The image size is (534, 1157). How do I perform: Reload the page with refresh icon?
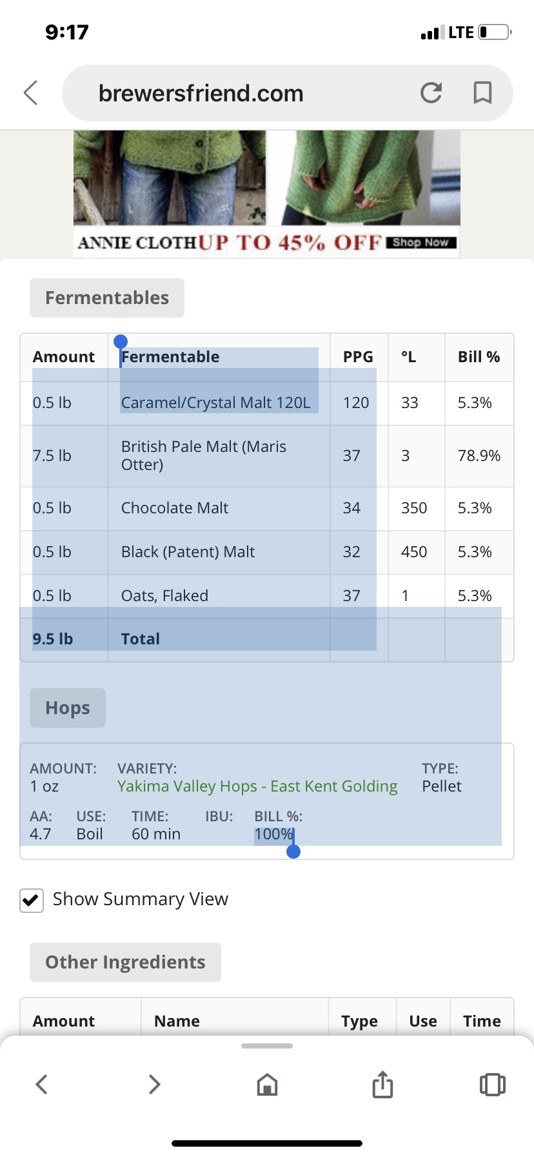(x=431, y=93)
